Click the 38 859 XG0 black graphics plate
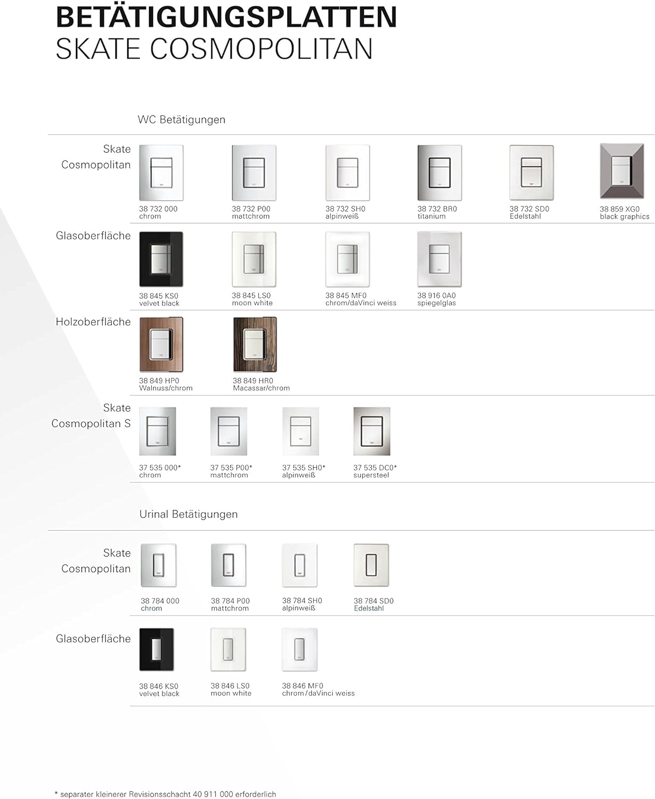This screenshot has height=799, width=655. [x=622, y=171]
